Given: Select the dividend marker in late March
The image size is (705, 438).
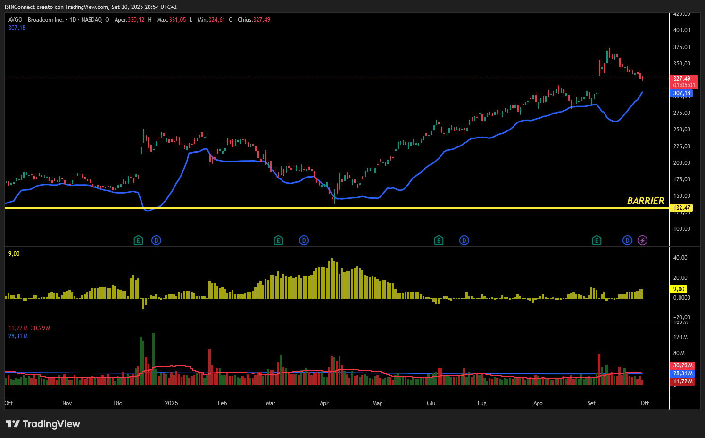Looking at the screenshot, I should pos(304,241).
